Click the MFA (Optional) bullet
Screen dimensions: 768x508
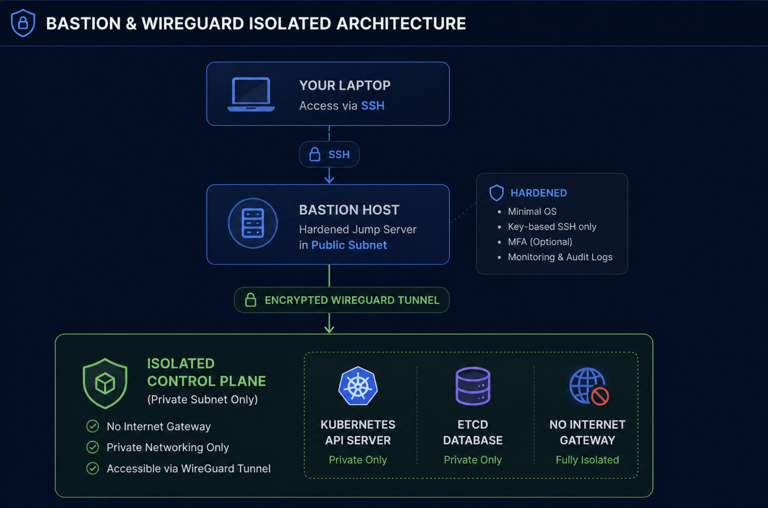tap(540, 242)
